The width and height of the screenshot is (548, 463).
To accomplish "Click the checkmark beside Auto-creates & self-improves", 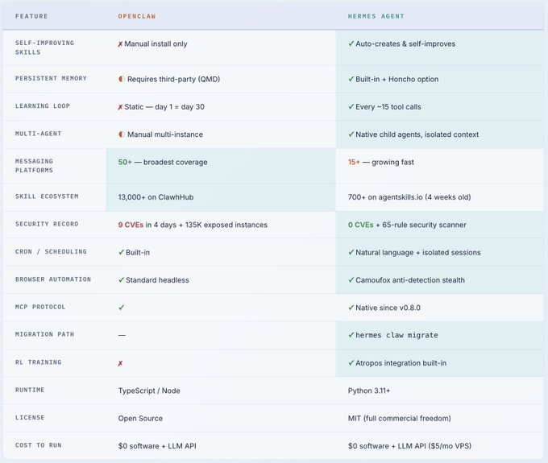I will 351,43.
